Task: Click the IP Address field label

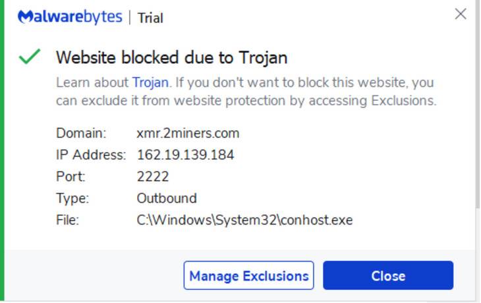Action: coord(91,155)
